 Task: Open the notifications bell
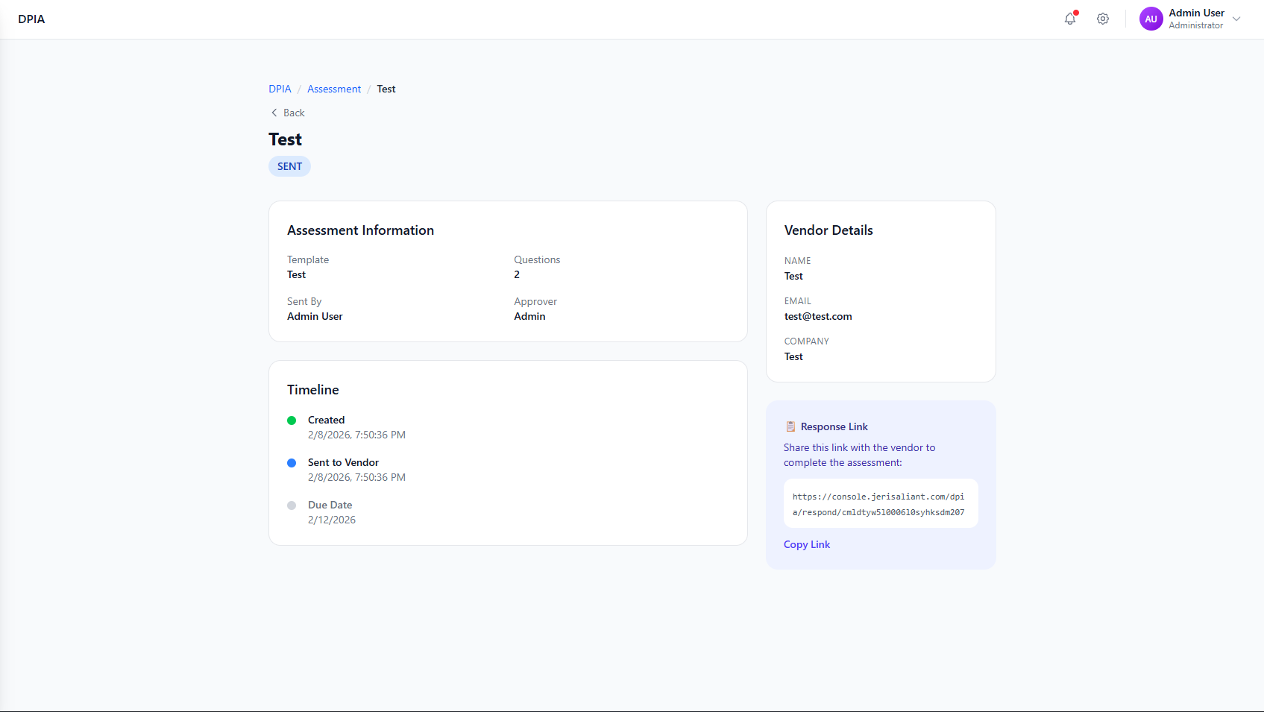point(1070,19)
